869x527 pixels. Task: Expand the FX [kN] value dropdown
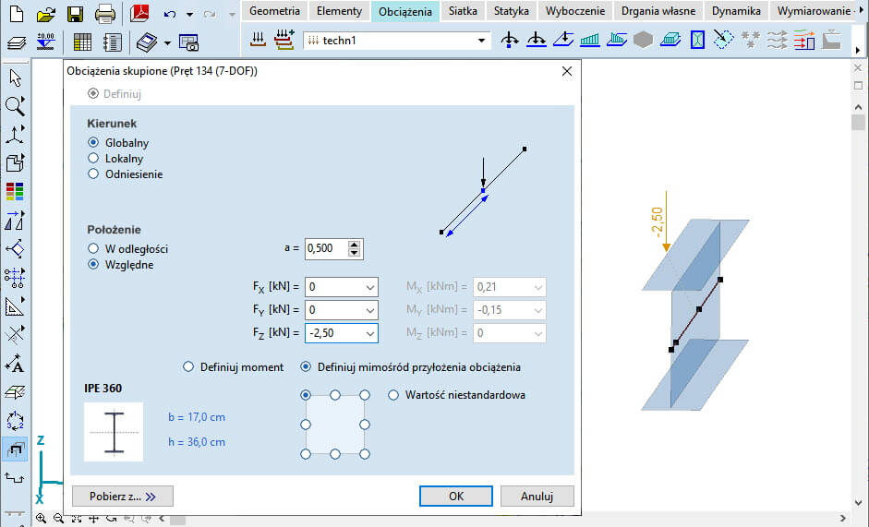[x=370, y=287]
